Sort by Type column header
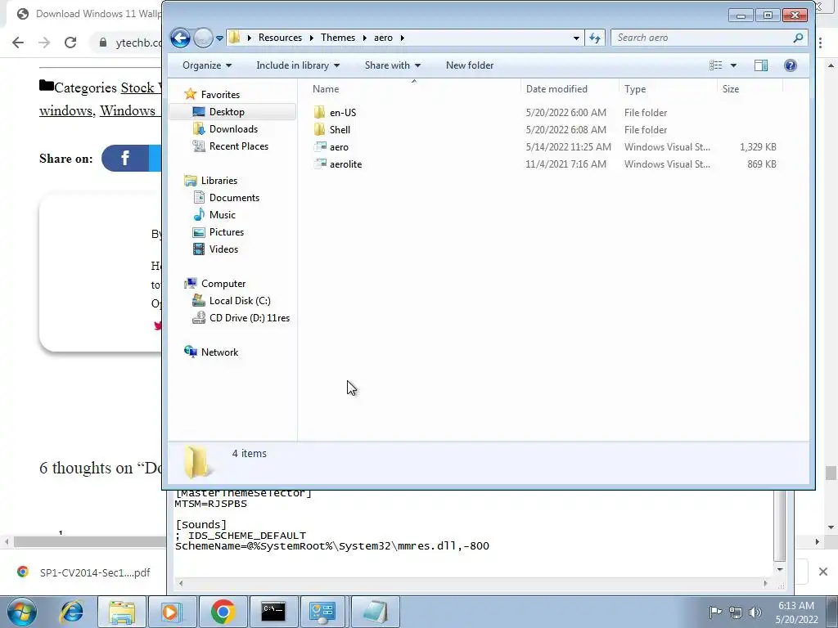The height and width of the screenshot is (628, 838). pos(668,88)
